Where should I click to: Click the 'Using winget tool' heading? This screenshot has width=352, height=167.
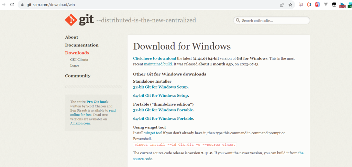[149, 127]
